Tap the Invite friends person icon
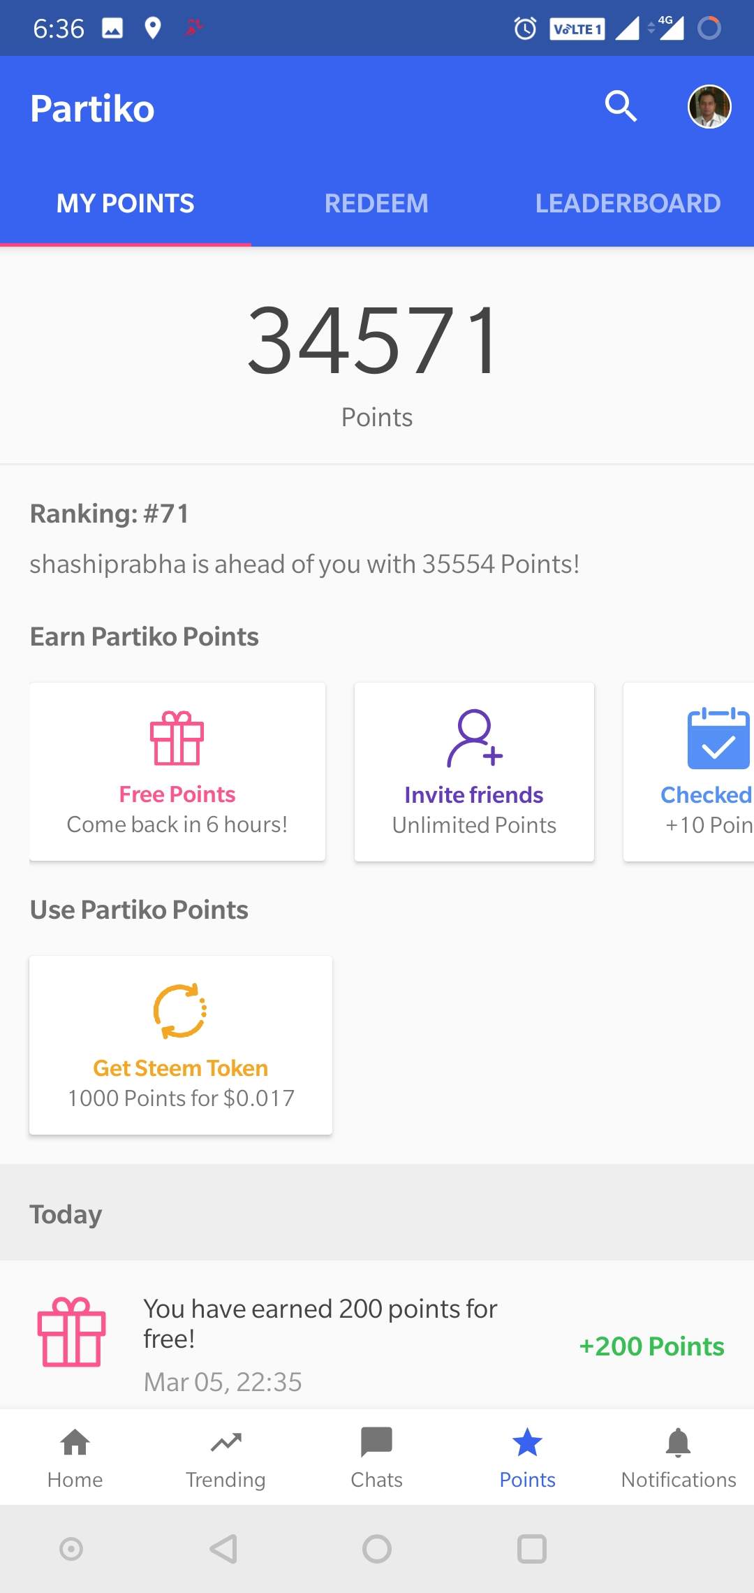The width and height of the screenshot is (754, 1593). pos(474,738)
